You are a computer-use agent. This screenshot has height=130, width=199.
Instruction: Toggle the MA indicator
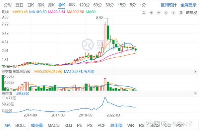(x=7, y=125)
